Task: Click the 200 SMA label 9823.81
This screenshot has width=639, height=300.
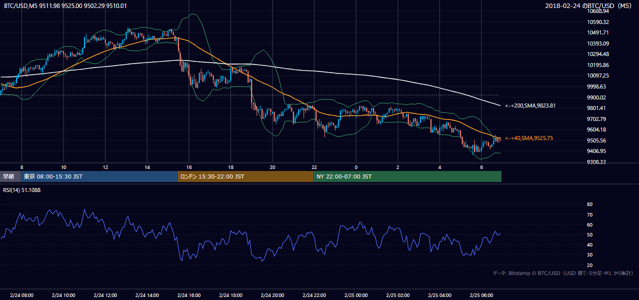Action: (530, 105)
